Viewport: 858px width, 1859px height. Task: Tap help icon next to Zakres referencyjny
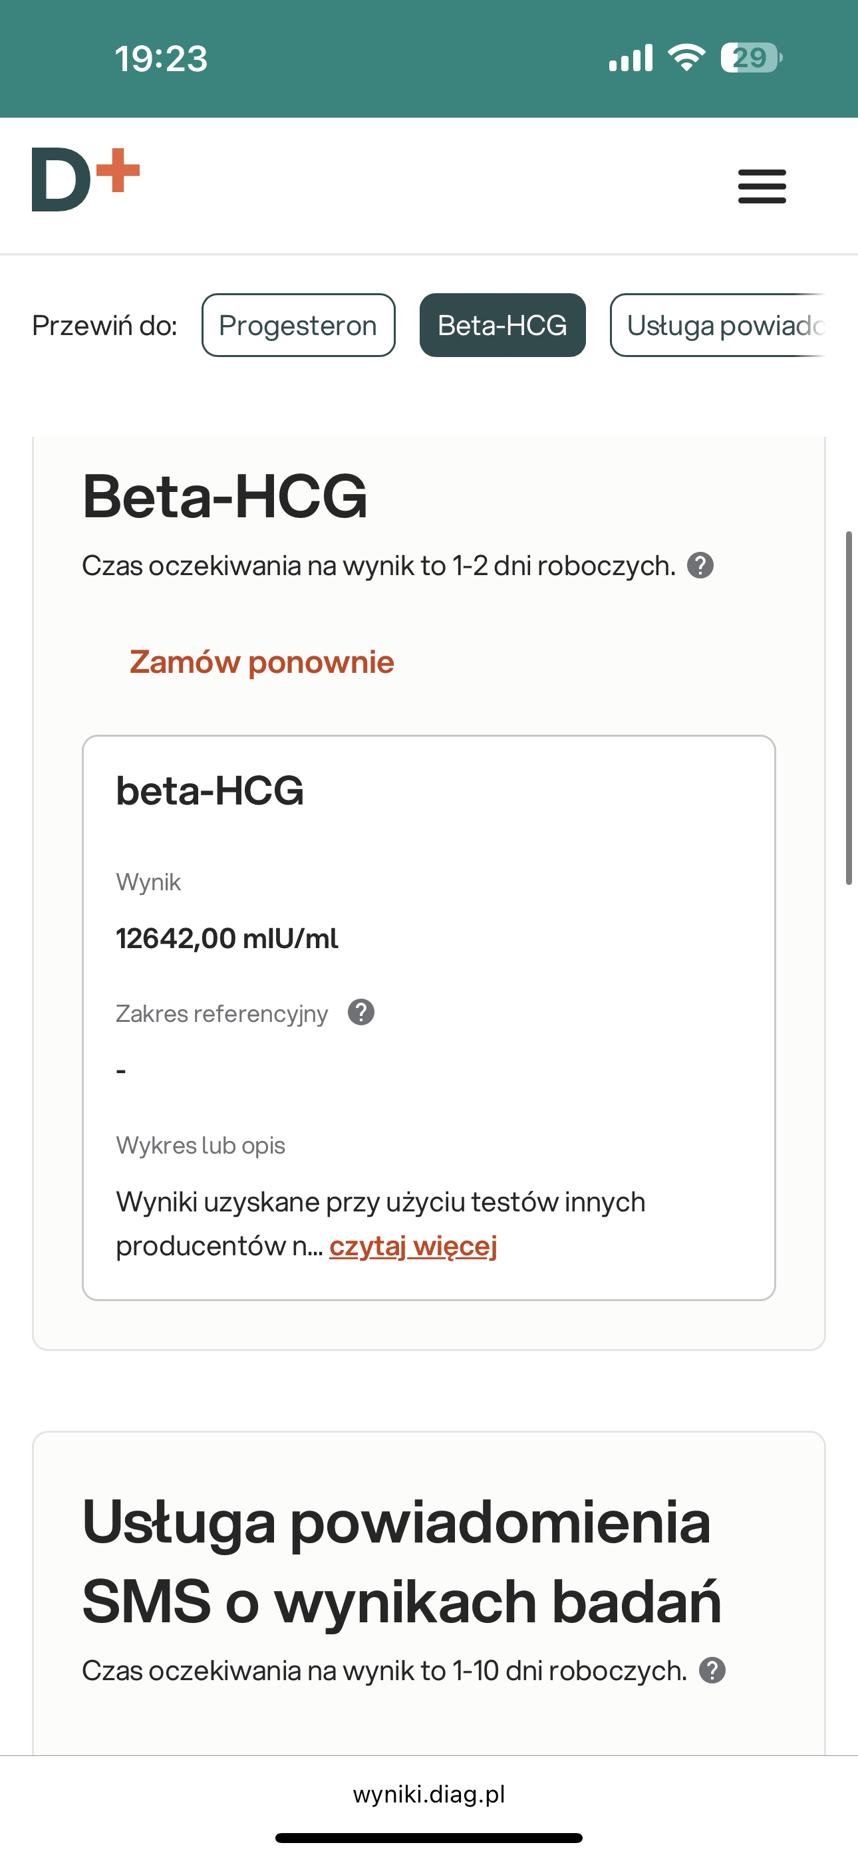[x=361, y=1013]
